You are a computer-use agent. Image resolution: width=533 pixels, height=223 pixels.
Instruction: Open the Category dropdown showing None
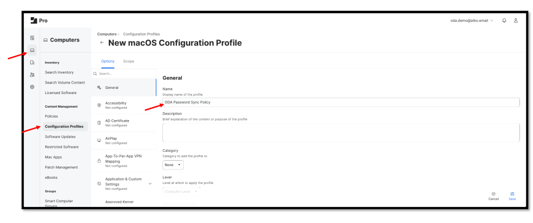[173, 165]
